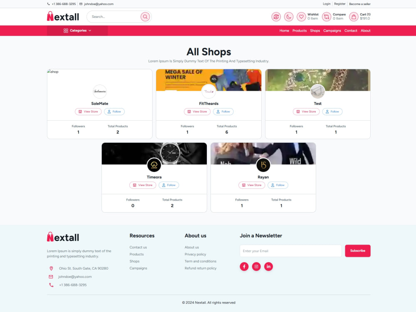
Task: Focus the Enter your Email field
Action: click(290, 251)
